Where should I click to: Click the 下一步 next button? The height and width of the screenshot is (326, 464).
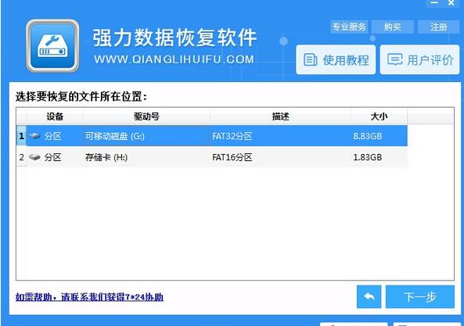click(420, 296)
